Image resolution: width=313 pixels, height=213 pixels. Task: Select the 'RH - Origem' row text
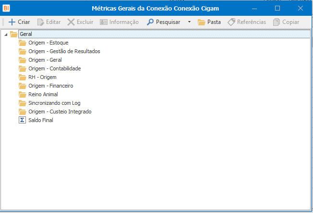click(42, 77)
